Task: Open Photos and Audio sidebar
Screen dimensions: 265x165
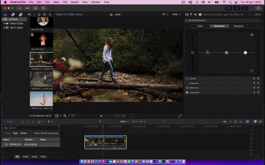Action: click(x=13, y=15)
